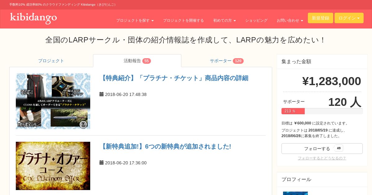Click the 新規登録 button
Viewport: 372px width, 195px height.
(321, 18)
